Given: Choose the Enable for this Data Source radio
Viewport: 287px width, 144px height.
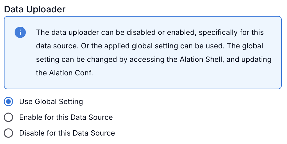Looking at the screenshot, I should point(9,117).
